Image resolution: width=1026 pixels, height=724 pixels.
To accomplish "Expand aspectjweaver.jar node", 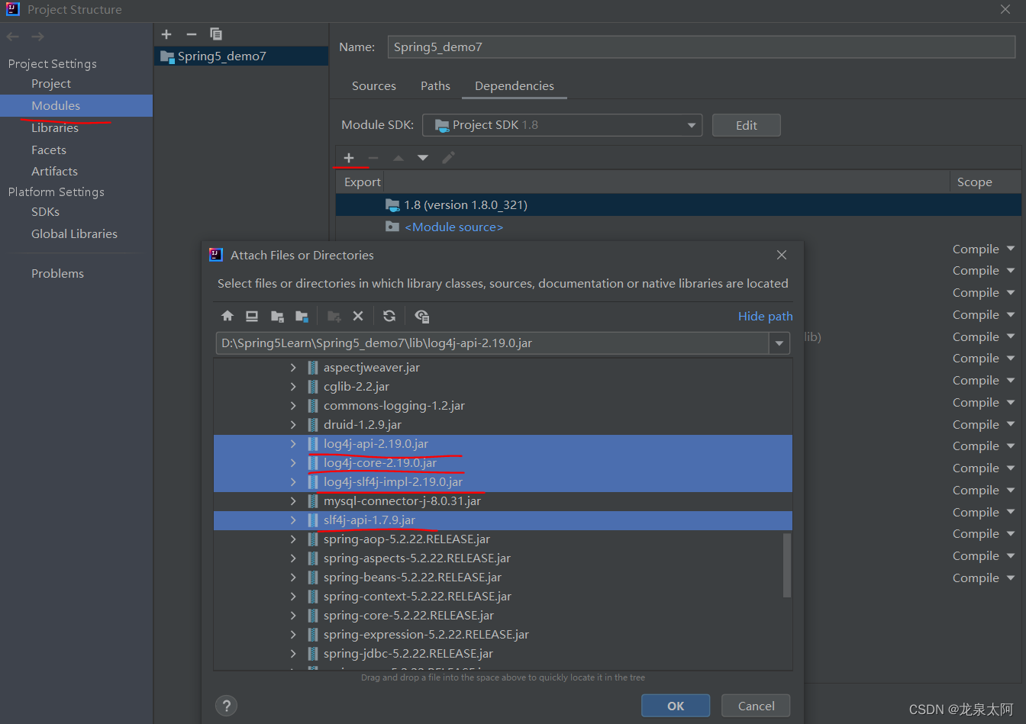I will pos(293,368).
